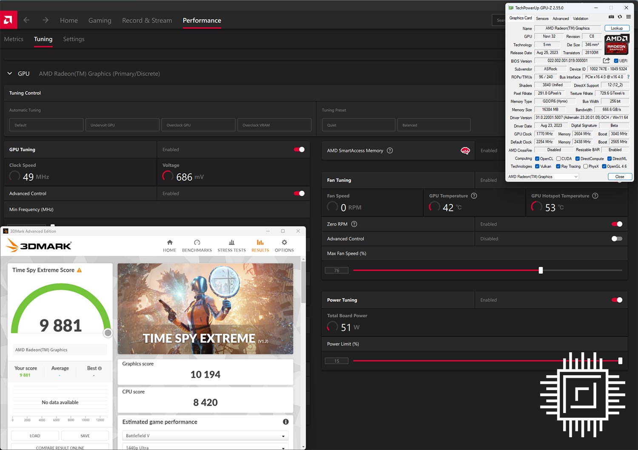
Task: Open SmartAccess Memory help info icon
Action: (x=390, y=150)
